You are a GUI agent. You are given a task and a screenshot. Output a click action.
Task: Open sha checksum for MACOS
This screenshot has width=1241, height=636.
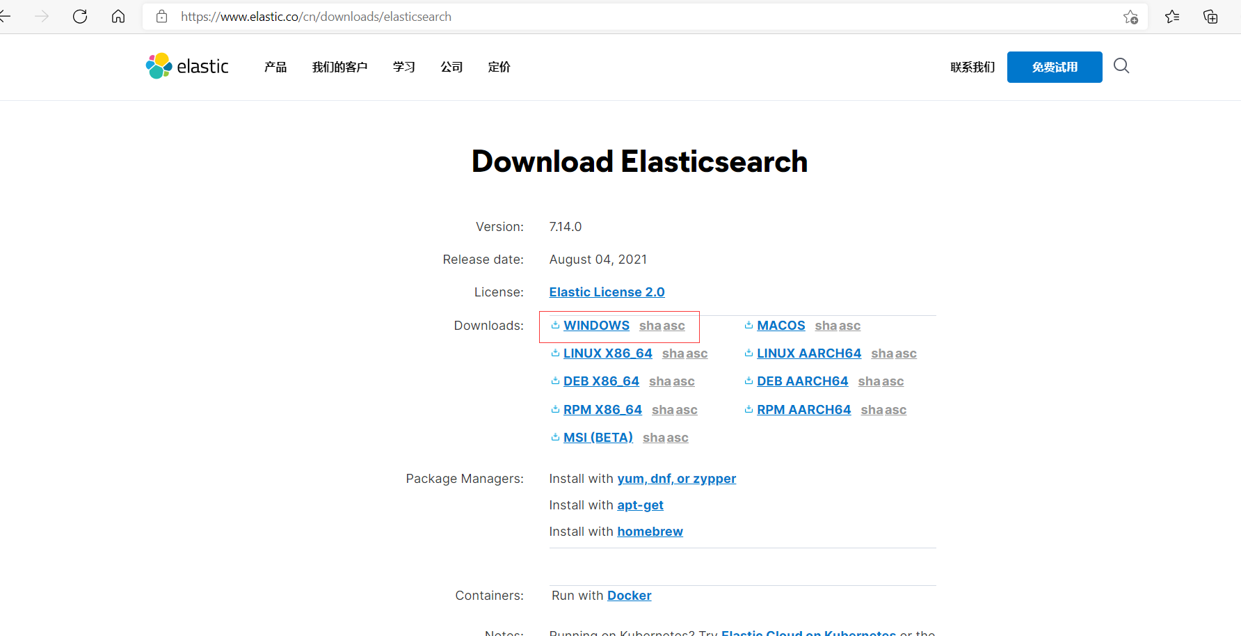pyautogui.click(x=826, y=326)
